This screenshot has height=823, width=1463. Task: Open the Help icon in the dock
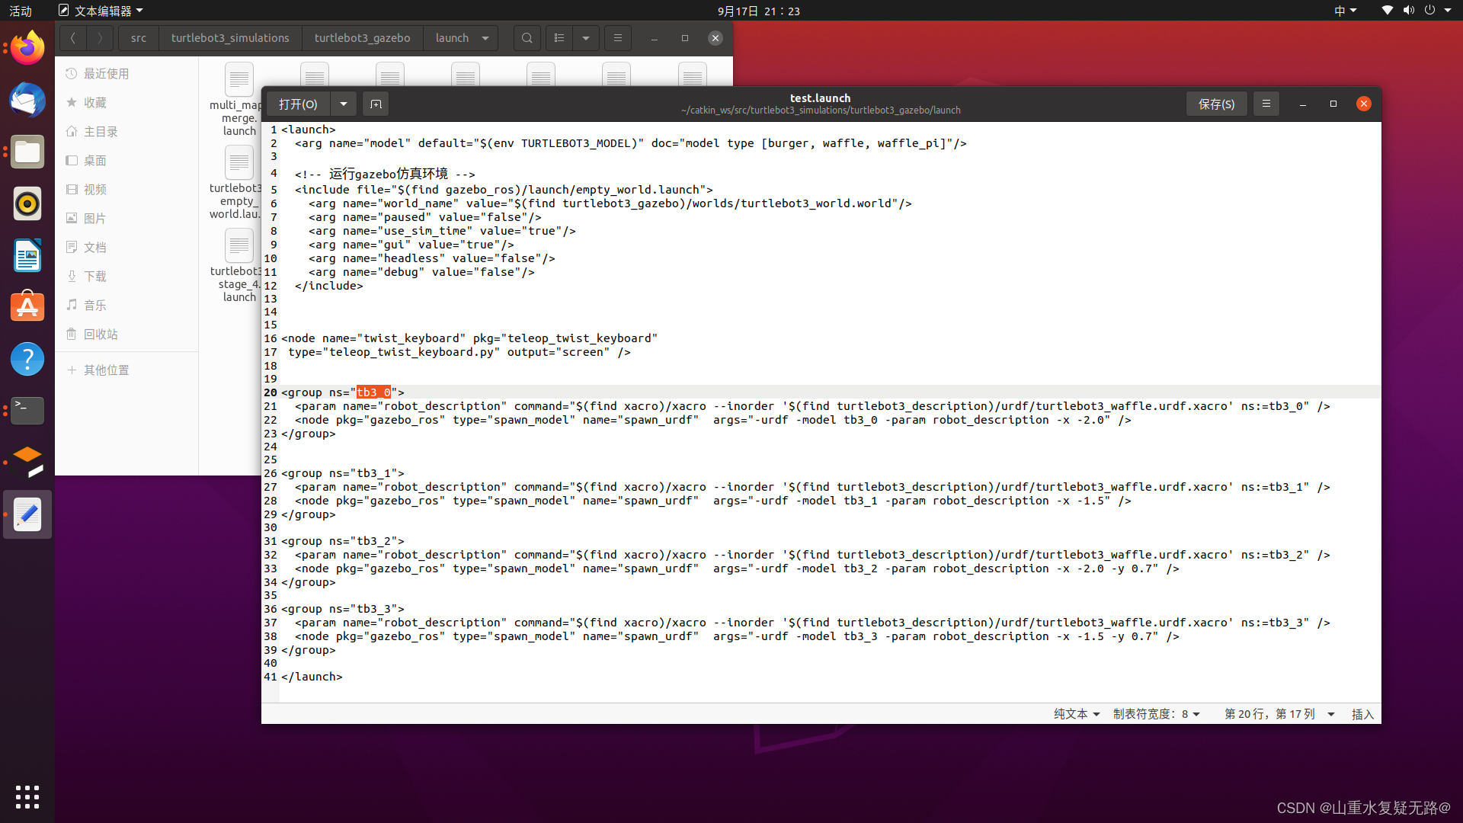(27, 359)
